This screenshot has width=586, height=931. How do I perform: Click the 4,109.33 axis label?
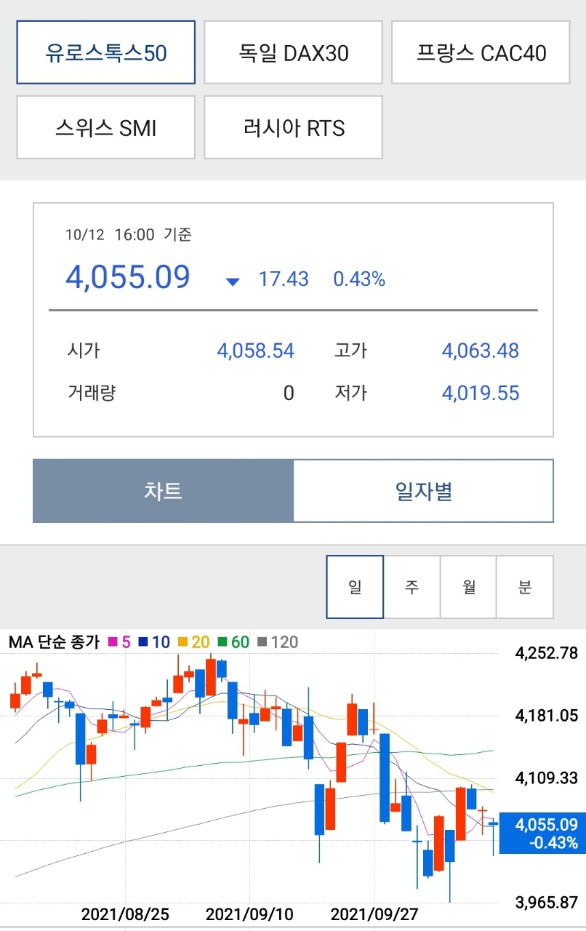[x=546, y=778]
